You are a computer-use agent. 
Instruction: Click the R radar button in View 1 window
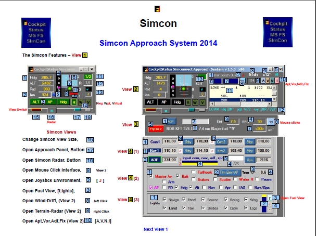52,110
